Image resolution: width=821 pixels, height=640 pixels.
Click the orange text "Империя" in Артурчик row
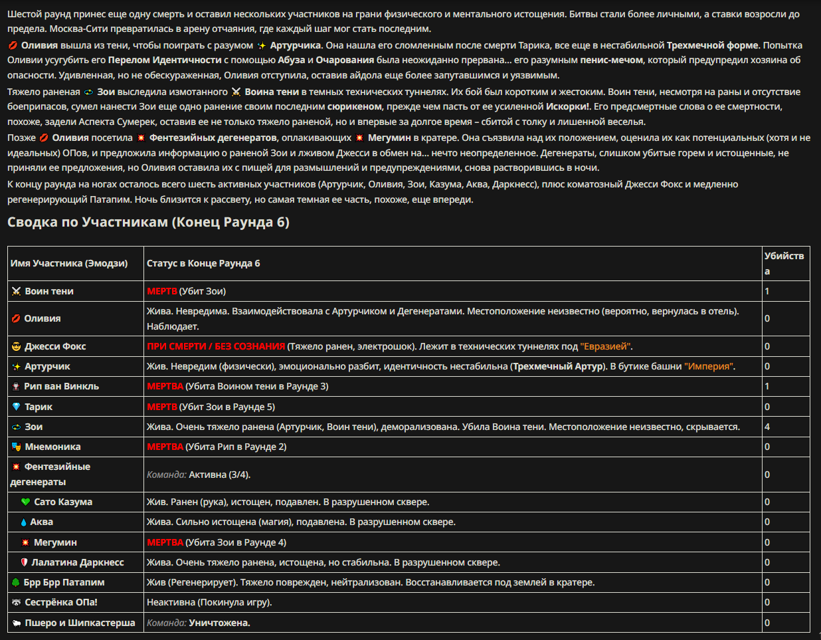click(709, 366)
